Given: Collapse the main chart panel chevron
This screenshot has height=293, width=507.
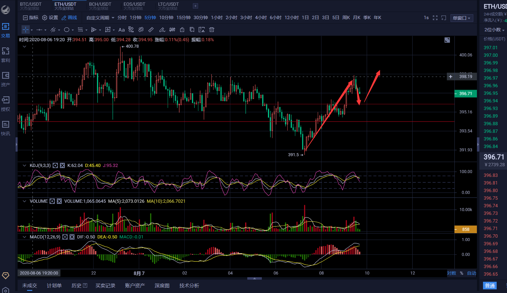Looking at the screenshot, I should (25, 47).
